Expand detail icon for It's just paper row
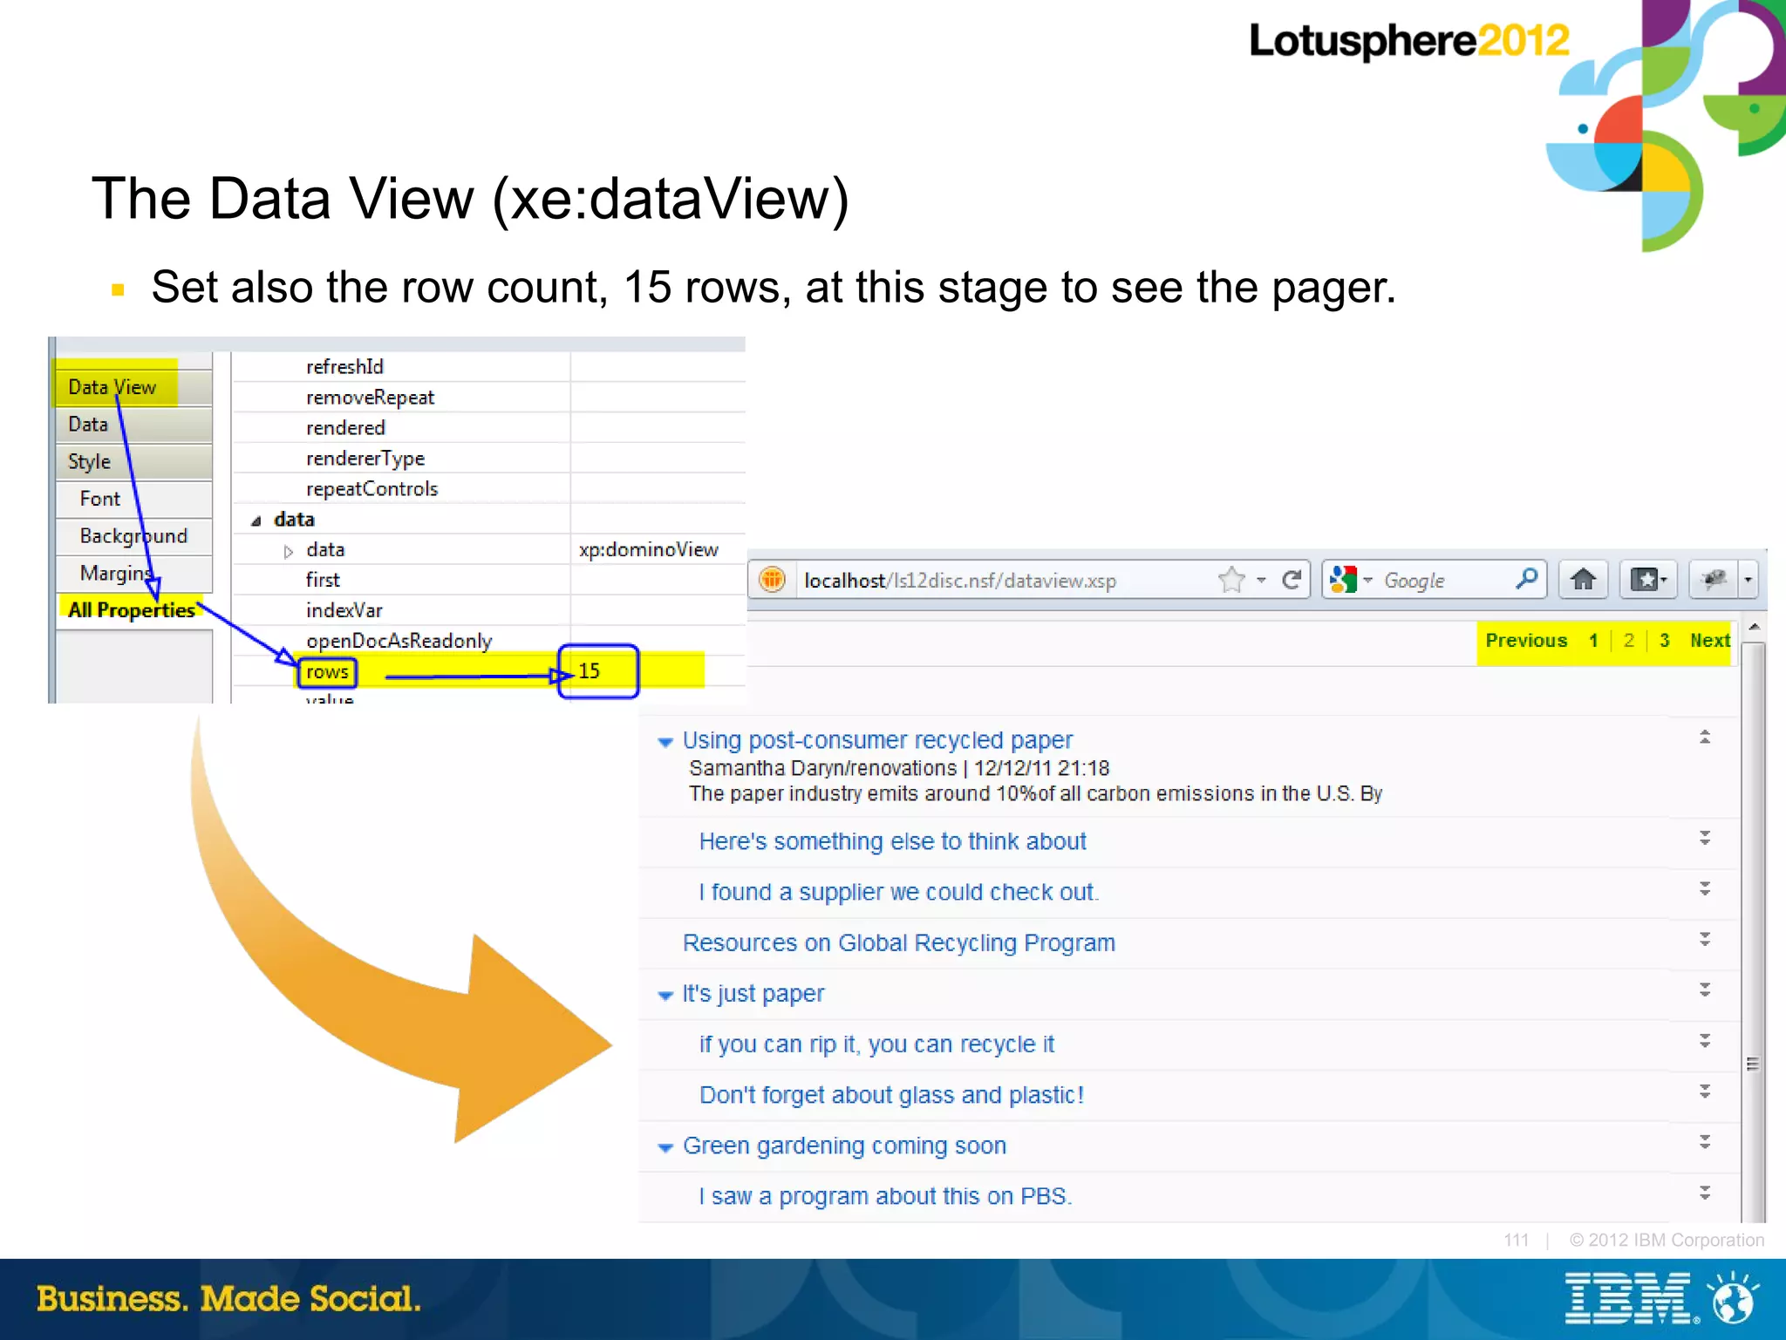This screenshot has width=1786, height=1340. coord(1705,990)
